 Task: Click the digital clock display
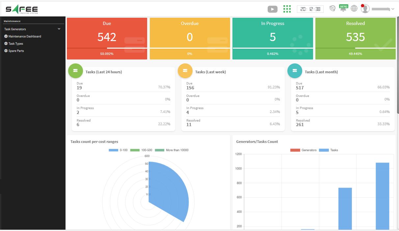pyautogui.click(x=310, y=9)
